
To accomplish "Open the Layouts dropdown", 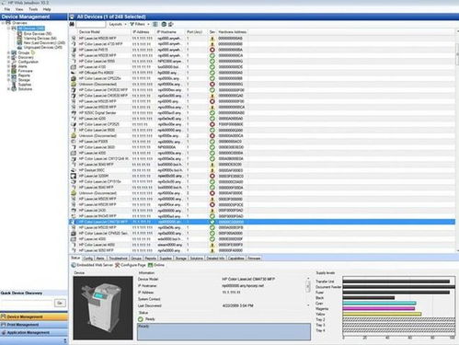I will [x=118, y=24].
